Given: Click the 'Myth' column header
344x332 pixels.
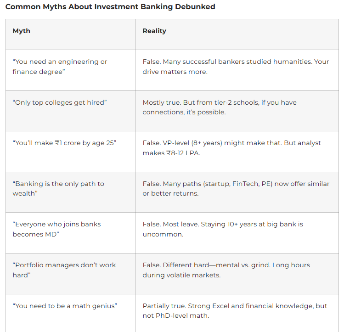Looking at the screenshot, I should [21, 31].
